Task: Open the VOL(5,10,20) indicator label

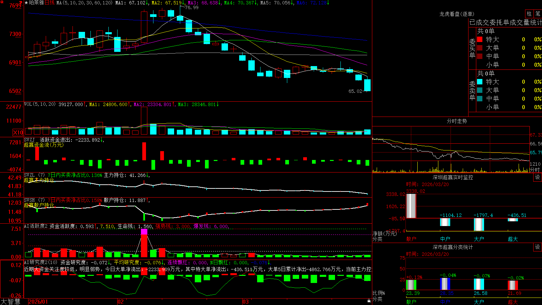Action: point(40,104)
